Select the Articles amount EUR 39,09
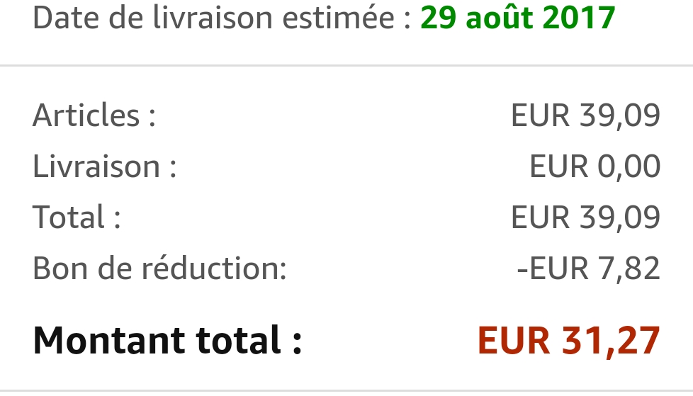Image resolution: width=693 pixels, height=396 pixels. pyautogui.click(x=585, y=115)
